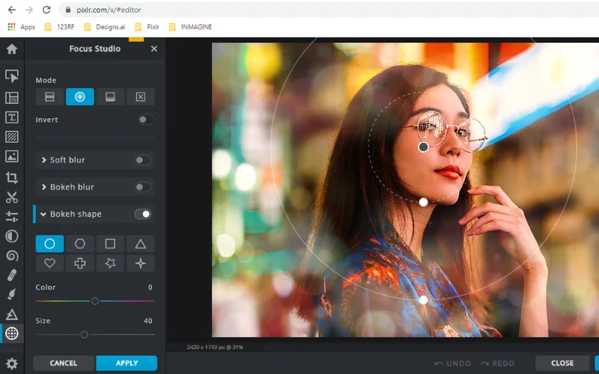Select the star bokeh shape

(x=110, y=263)
